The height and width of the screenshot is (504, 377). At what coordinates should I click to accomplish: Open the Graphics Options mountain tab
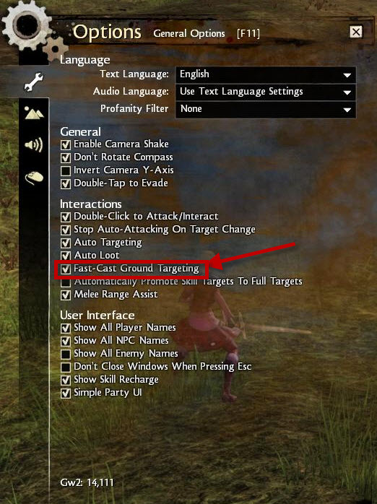tap(34, 113)
